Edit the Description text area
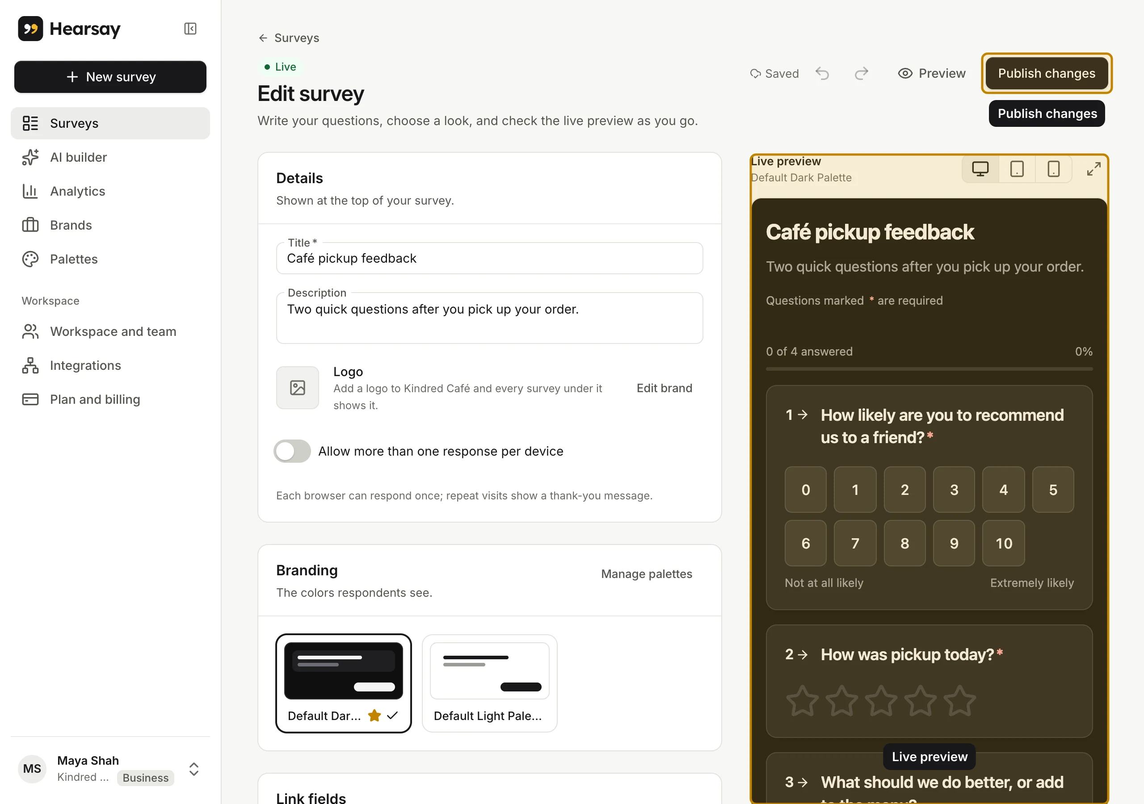The width and height of the screenshot is (1144, 804). click(x=489, y=318)
